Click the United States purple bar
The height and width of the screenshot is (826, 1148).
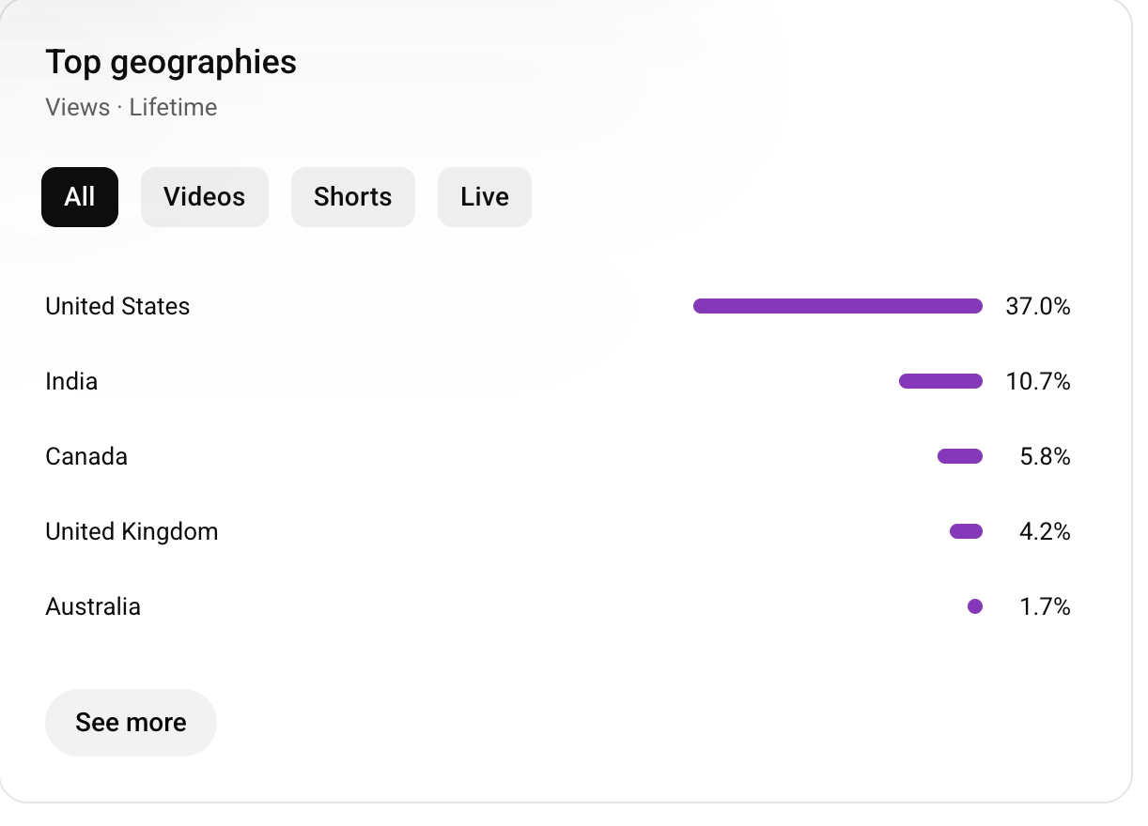coord(837,306)
